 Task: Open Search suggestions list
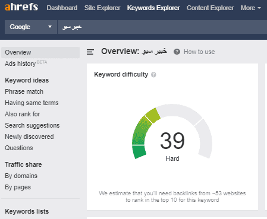(32, 125)
